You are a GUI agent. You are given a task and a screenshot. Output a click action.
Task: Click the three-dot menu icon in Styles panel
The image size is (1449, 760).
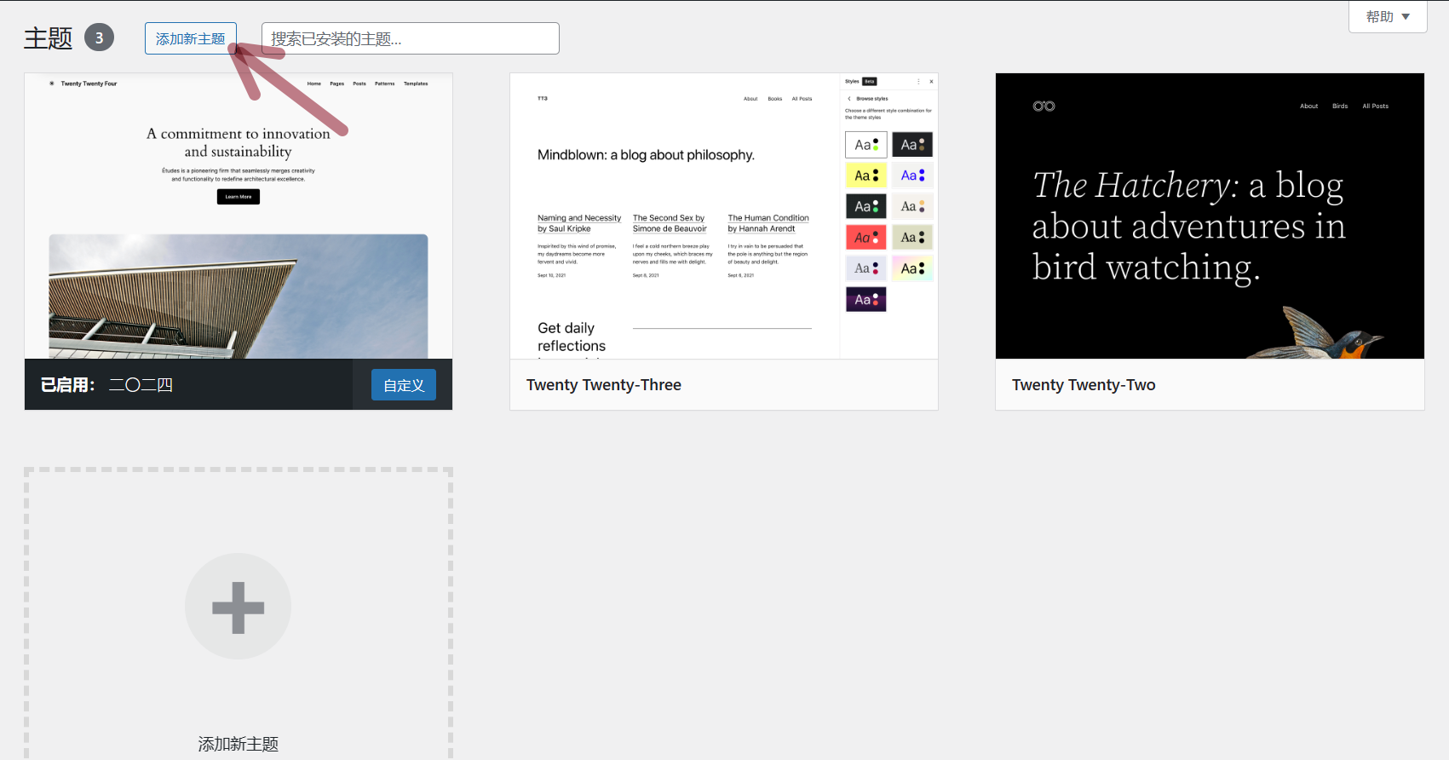point(918,82)
